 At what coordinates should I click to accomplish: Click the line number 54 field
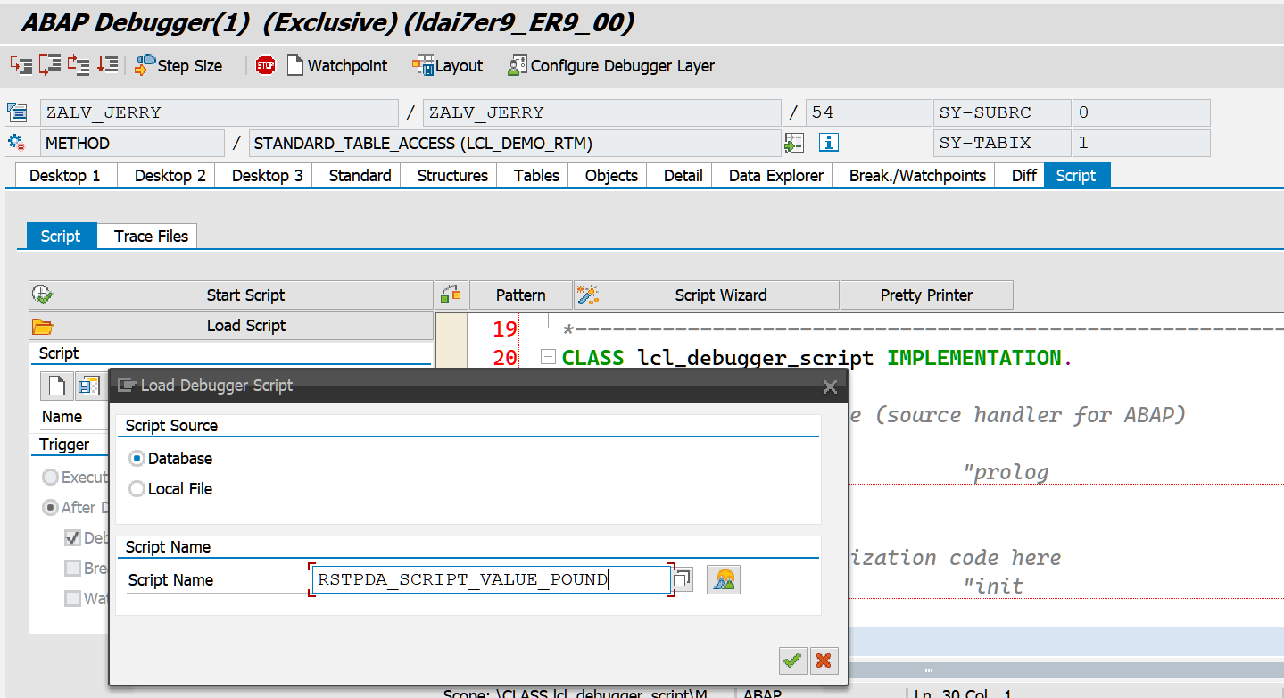(868, 112)
